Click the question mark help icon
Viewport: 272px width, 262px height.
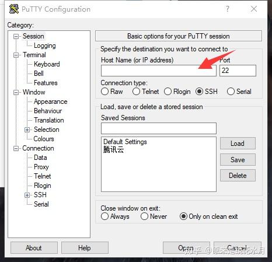pos(227,9)
